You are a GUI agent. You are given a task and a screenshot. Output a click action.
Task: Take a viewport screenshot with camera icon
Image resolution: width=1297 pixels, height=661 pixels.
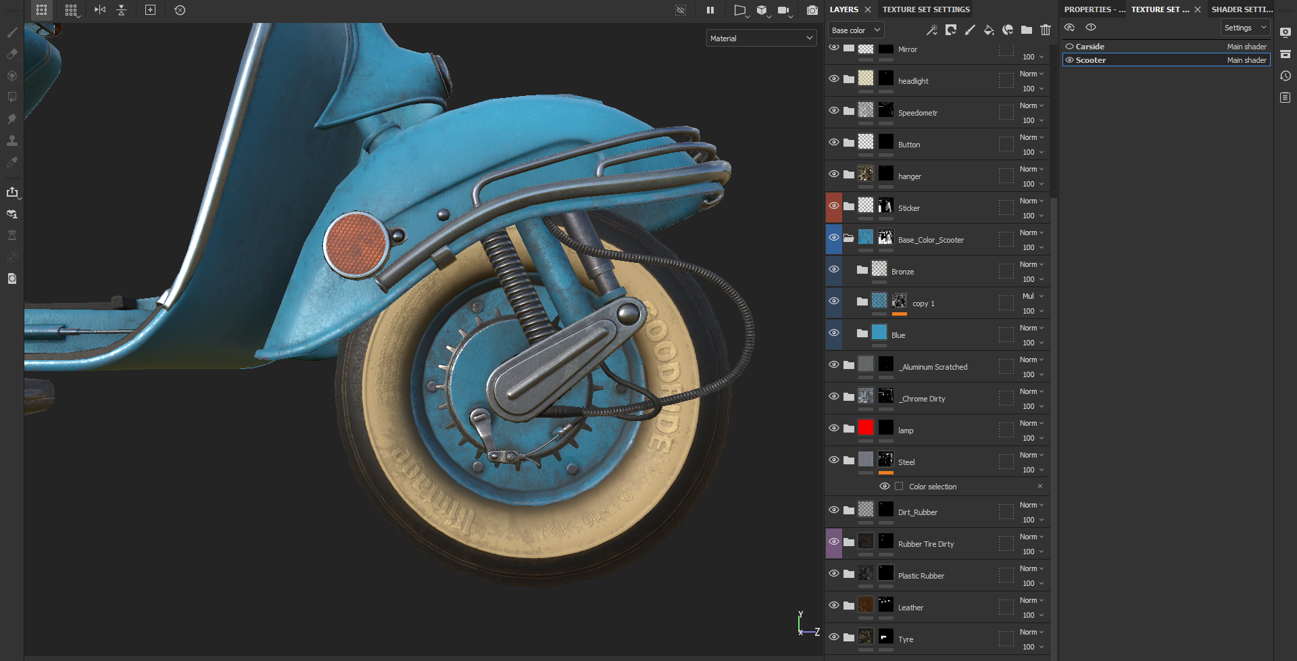812,10
